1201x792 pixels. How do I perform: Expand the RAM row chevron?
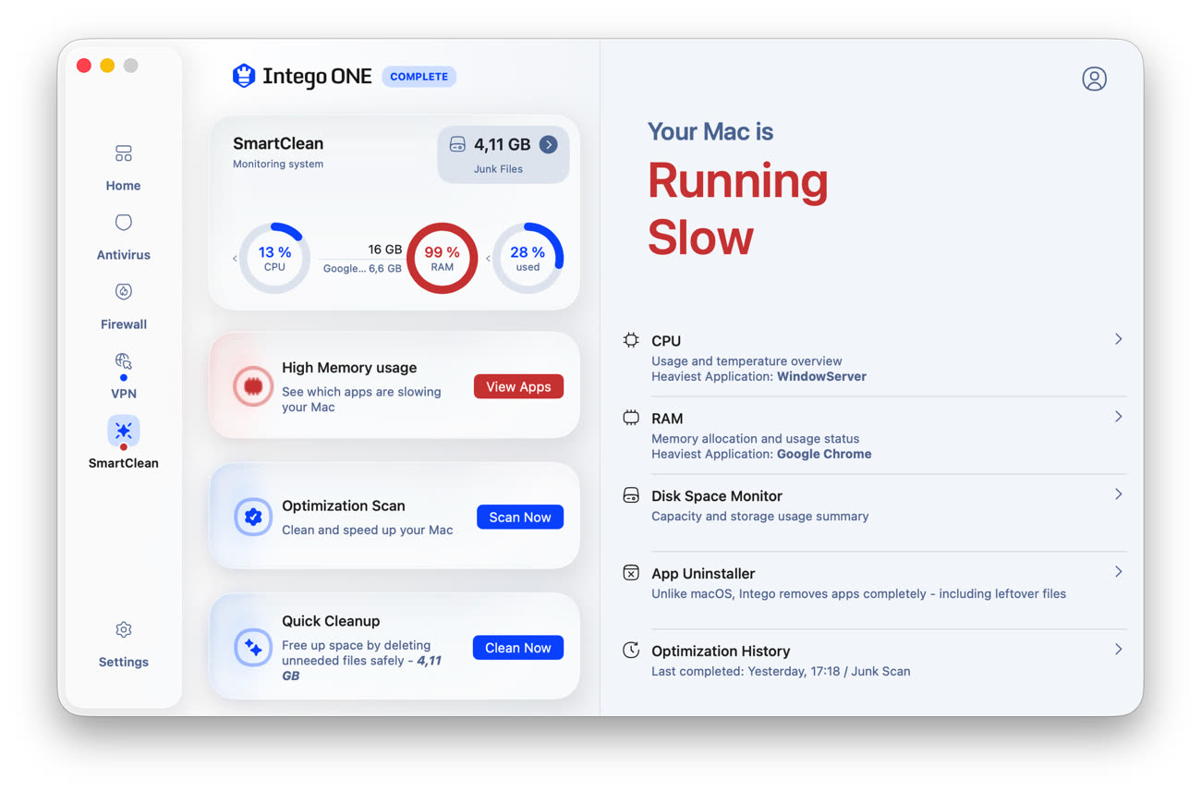1118,417
